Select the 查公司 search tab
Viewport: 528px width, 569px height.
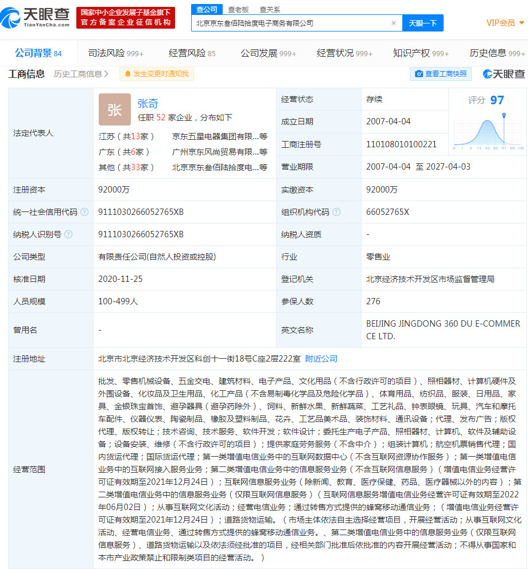(x=207, y=9)
